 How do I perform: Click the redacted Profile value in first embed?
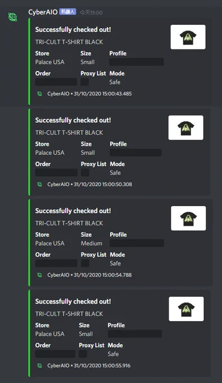click(x=136, y=62)
